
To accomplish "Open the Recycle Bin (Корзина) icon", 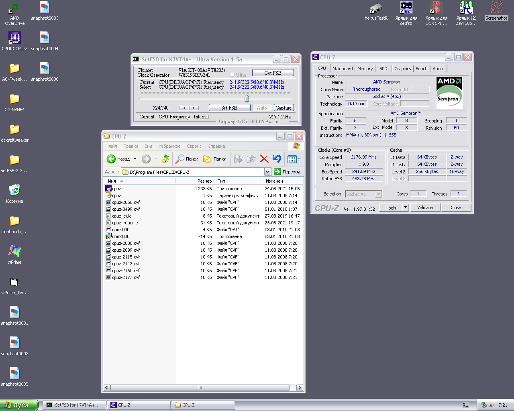I will [x=14, y=194].
